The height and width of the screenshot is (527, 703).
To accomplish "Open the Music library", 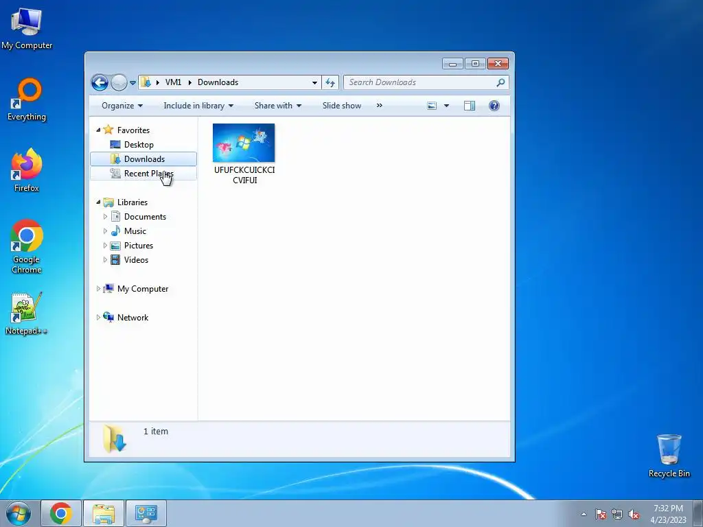I will point(135,231).
